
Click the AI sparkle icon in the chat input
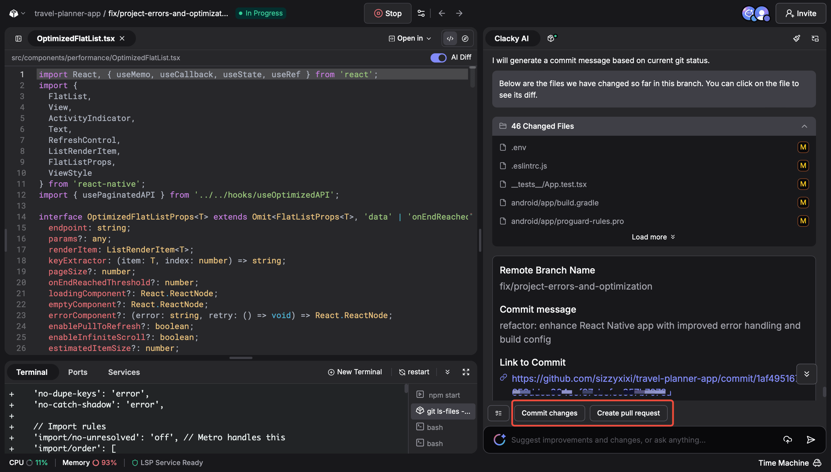pyautogui.click(x=499, y=440)
